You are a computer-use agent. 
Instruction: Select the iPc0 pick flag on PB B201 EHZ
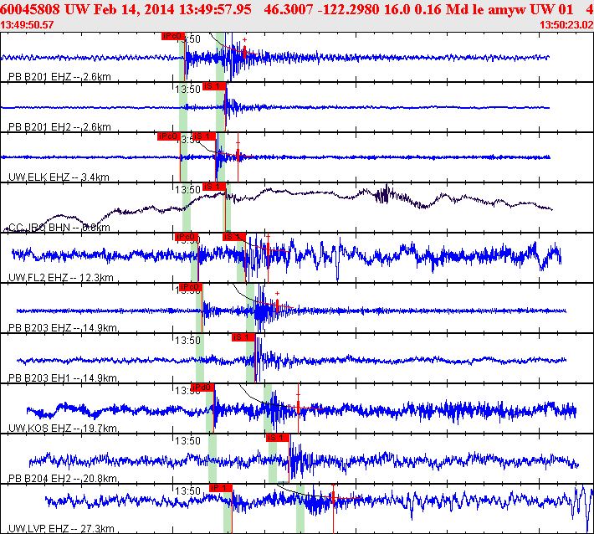point(173,36)
